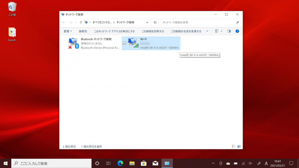Click the forward navigation arrow
Image resolution: width=299 pixels, height=168 pixels.
coord(71,22)
